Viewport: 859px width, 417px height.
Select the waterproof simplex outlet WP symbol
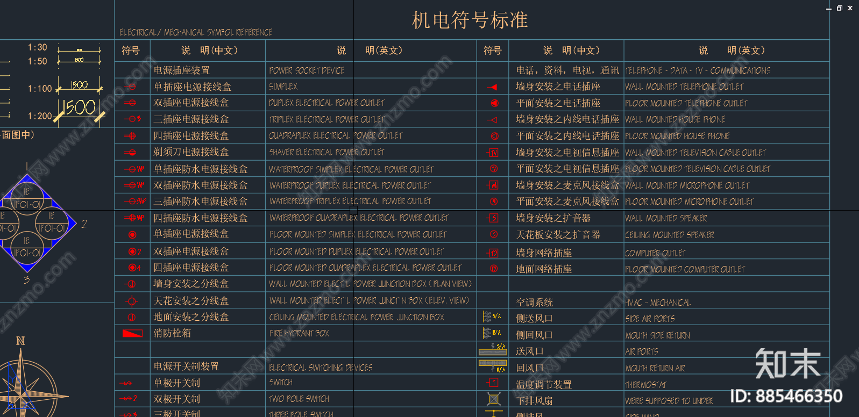tap(134, 169)
